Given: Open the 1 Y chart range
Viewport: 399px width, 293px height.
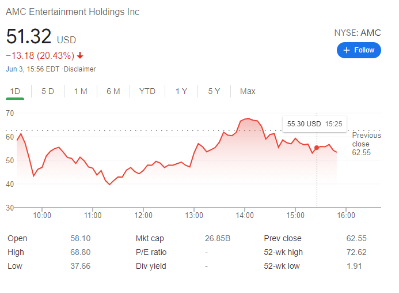Looking at the screenshot, I should (181, 91).
